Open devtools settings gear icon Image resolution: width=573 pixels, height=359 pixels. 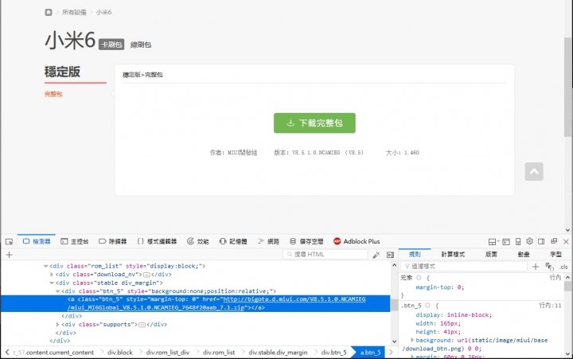pyautogui.click(x=529, y=241)
